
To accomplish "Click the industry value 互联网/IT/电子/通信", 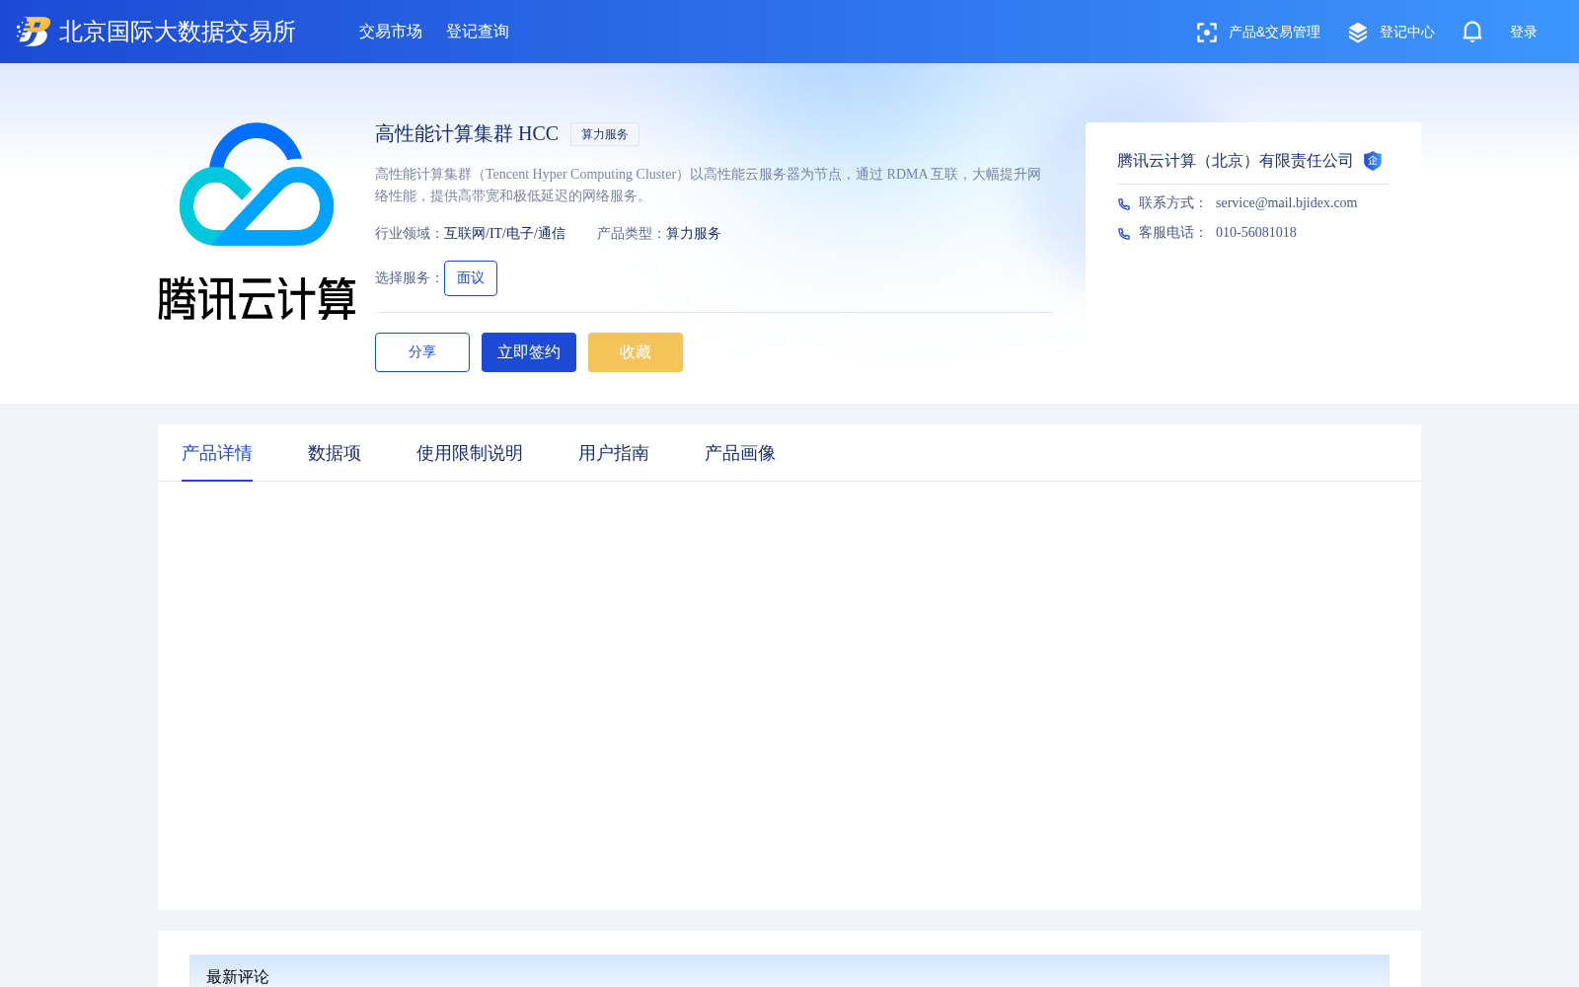I will [x=504, y=234].
